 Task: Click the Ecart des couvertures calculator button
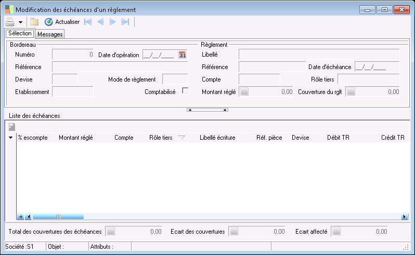pyautogui.click(x=234, y=231)
